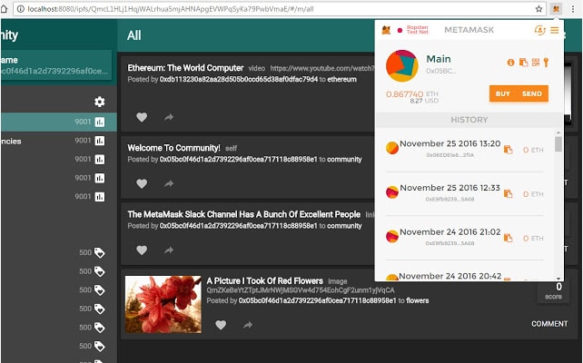Screen dimensions: 583x363
Task: Open the red flowers image thumbnail
Action: (x=163, y=304)
